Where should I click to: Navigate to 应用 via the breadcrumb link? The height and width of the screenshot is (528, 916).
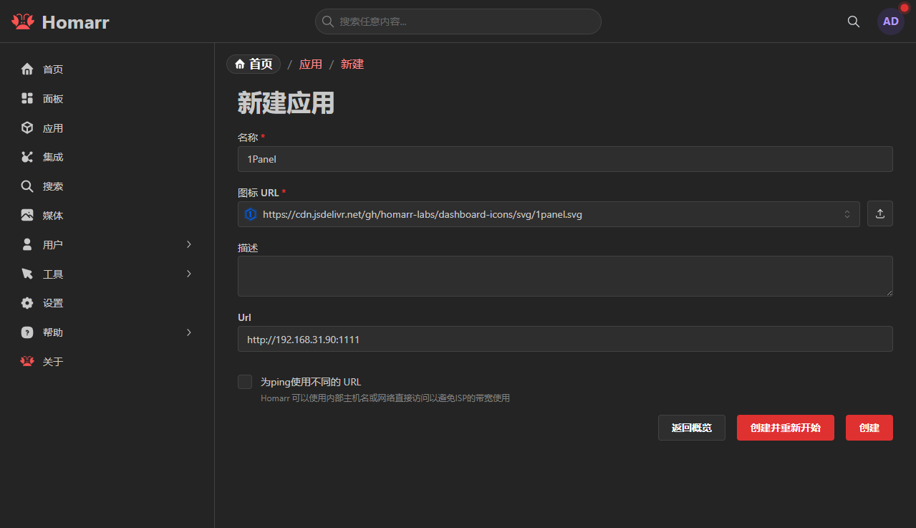pyautogui.click(x=311, y=64)
